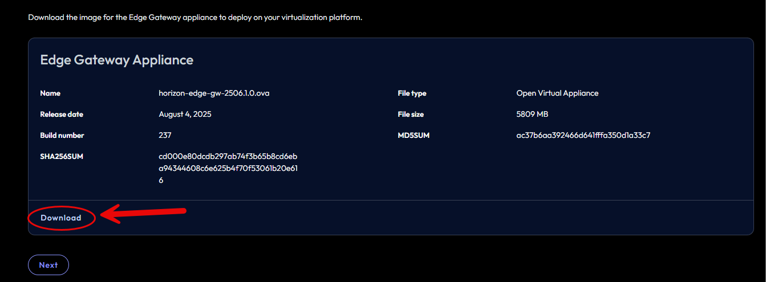The image size is (766, 282).
Task: Select the MD5 checksum hash value
Action: tap(583, 135)
